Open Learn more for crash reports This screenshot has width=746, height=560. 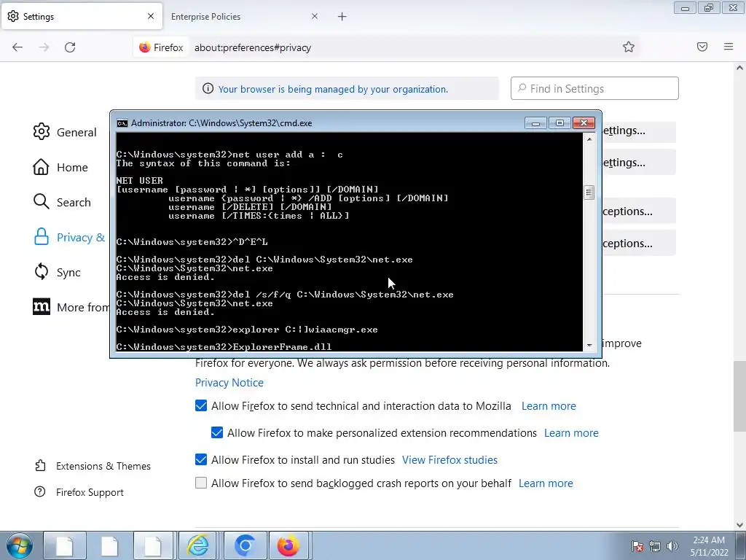[546, 483]
